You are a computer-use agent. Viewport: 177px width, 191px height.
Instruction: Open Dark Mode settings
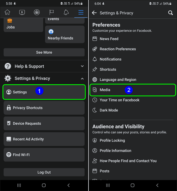point(133,110)
